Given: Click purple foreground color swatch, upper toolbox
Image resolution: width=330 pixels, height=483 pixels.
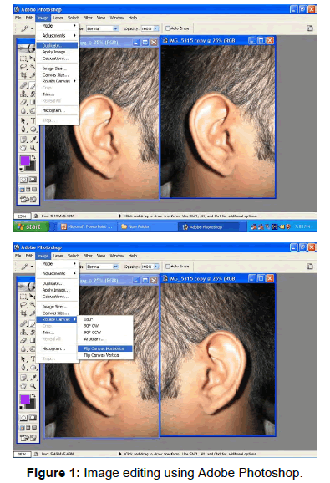Looking at the screenshot, I should pyautogui.click(x=25, y=160).
